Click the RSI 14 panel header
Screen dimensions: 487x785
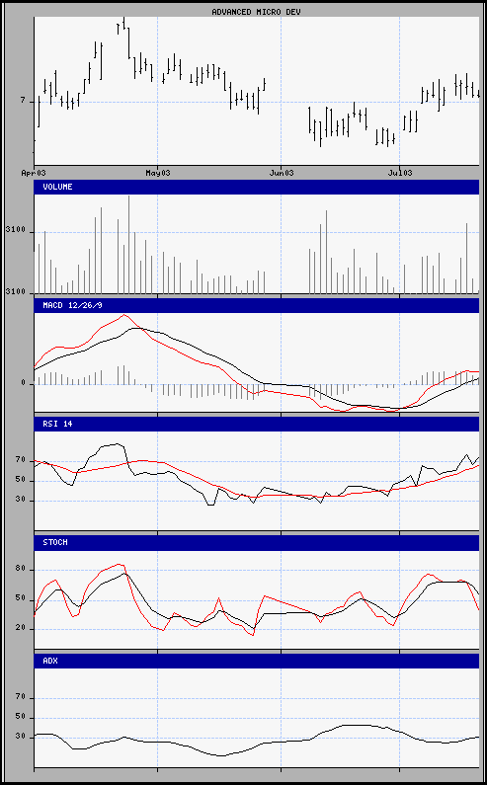click(257, 424)
